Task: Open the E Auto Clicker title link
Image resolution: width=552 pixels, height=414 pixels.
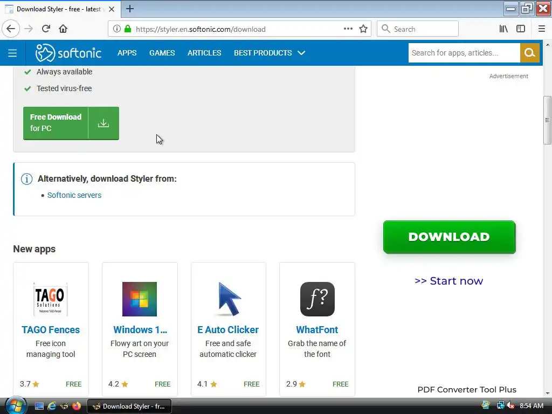Action: pyautogui.click(x=228, y=330)
